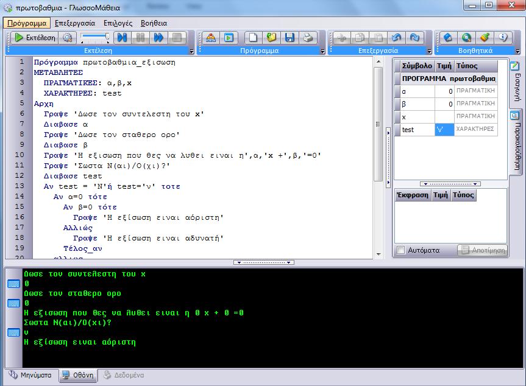
Task: Click code line 'ΧΑΡΑΚΤΗΡΕΣ: test'
Action: [82, 93]
